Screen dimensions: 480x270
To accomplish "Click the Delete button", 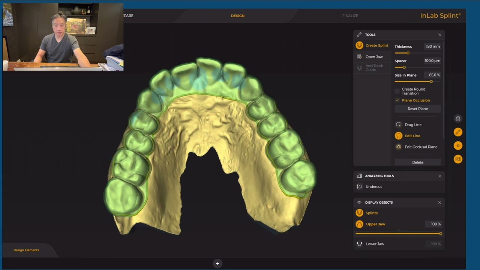I will (418, 162).
